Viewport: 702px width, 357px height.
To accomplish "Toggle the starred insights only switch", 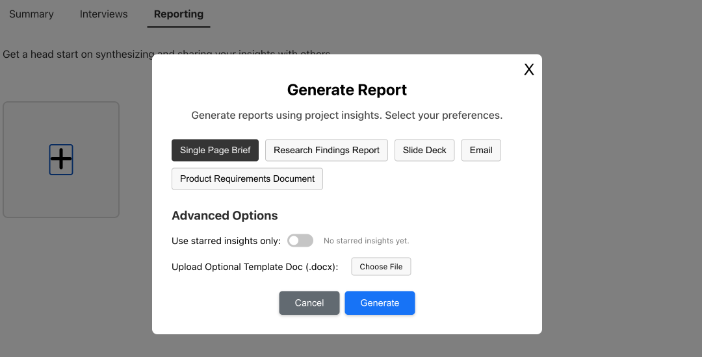I will [300, 241].
